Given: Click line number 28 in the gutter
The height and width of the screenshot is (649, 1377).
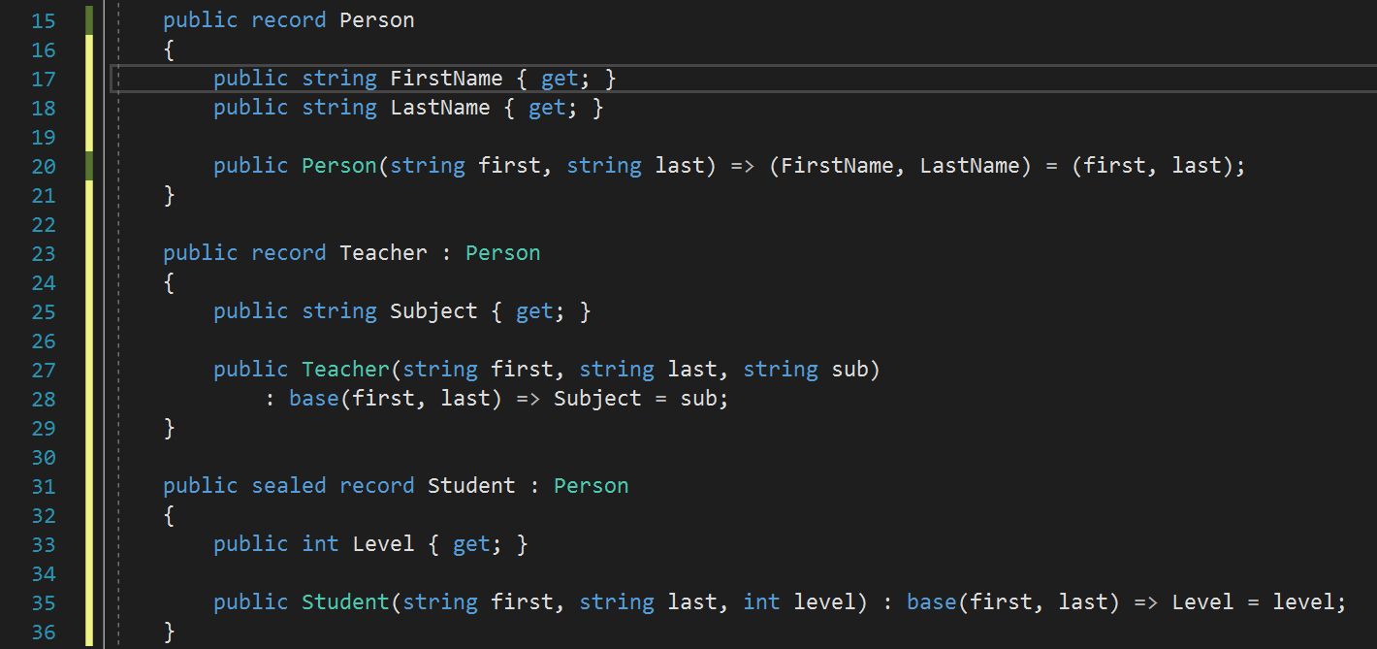Looking at the screenshot, I should pos(44,399).
